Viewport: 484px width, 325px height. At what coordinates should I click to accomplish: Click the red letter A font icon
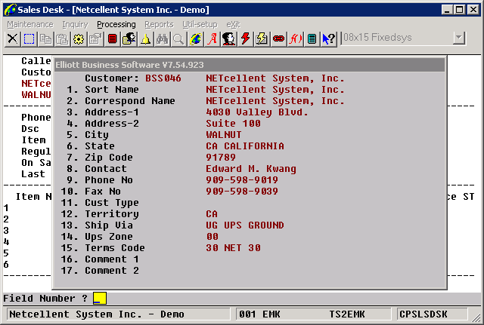212,39
